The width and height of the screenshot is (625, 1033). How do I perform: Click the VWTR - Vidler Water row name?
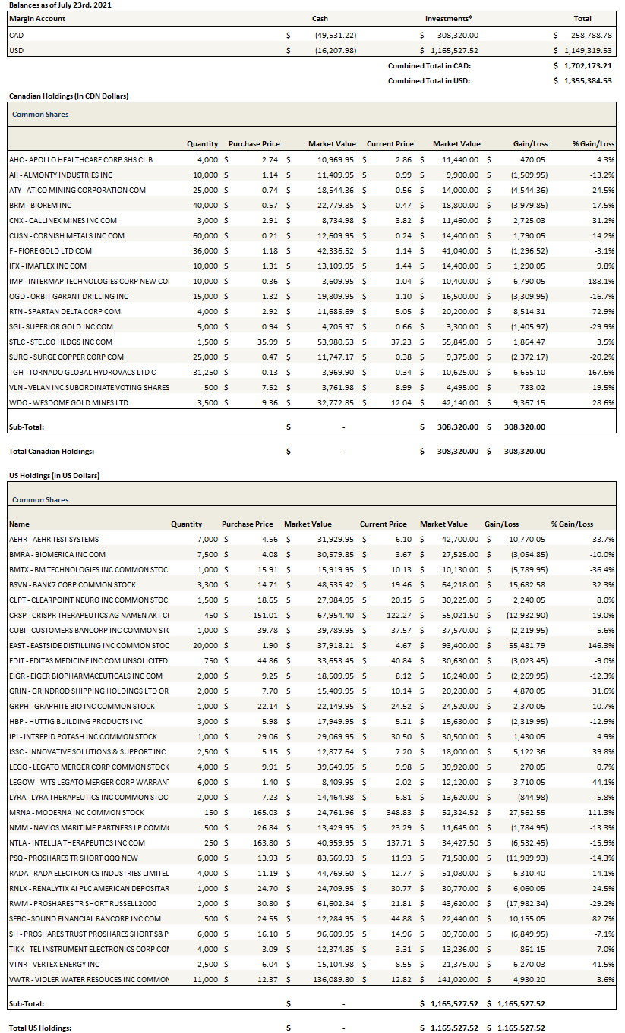pos(88,980)
